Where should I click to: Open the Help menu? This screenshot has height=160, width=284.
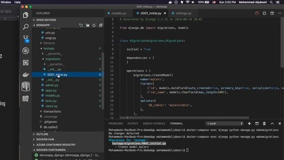17,2
